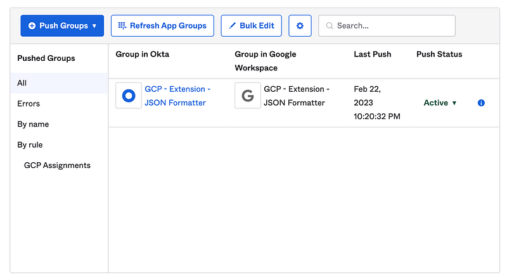Filter pushed groups By rule

[x=30, y=144]
